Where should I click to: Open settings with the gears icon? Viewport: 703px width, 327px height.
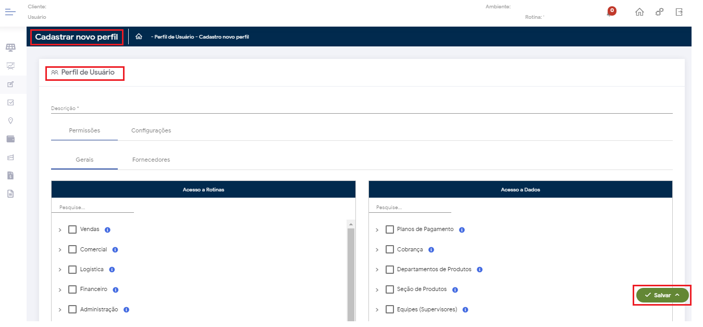(659, 12)
